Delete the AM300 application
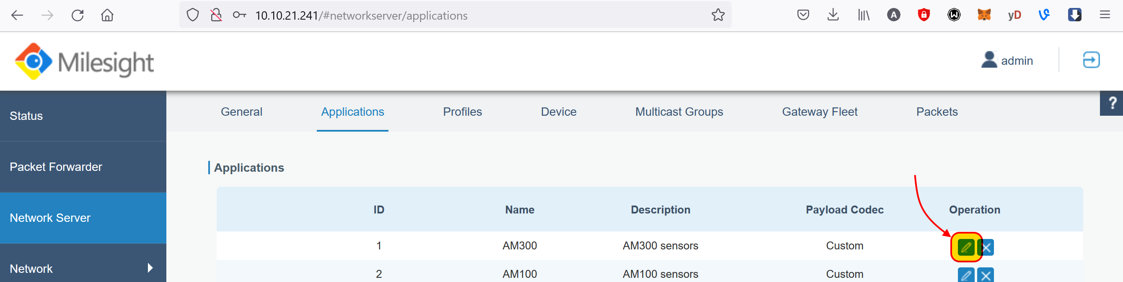 pyautogui.click(x=986, y=247)
